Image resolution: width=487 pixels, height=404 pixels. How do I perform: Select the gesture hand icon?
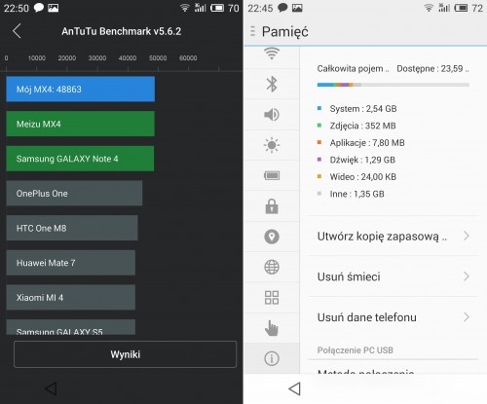click(x=272, y=328)
